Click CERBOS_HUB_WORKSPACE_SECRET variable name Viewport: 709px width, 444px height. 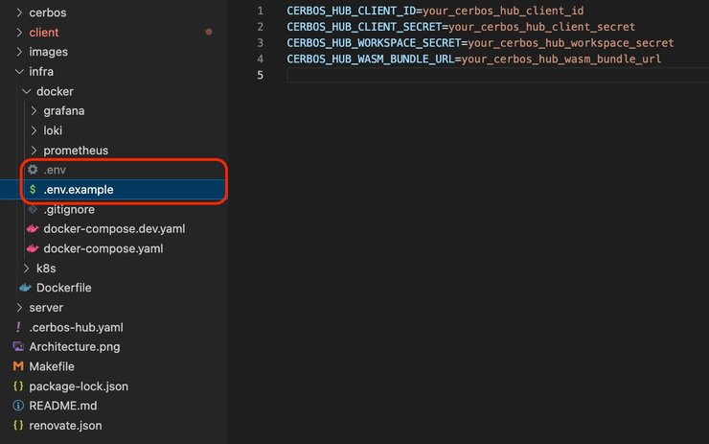(x=374, y=43)
